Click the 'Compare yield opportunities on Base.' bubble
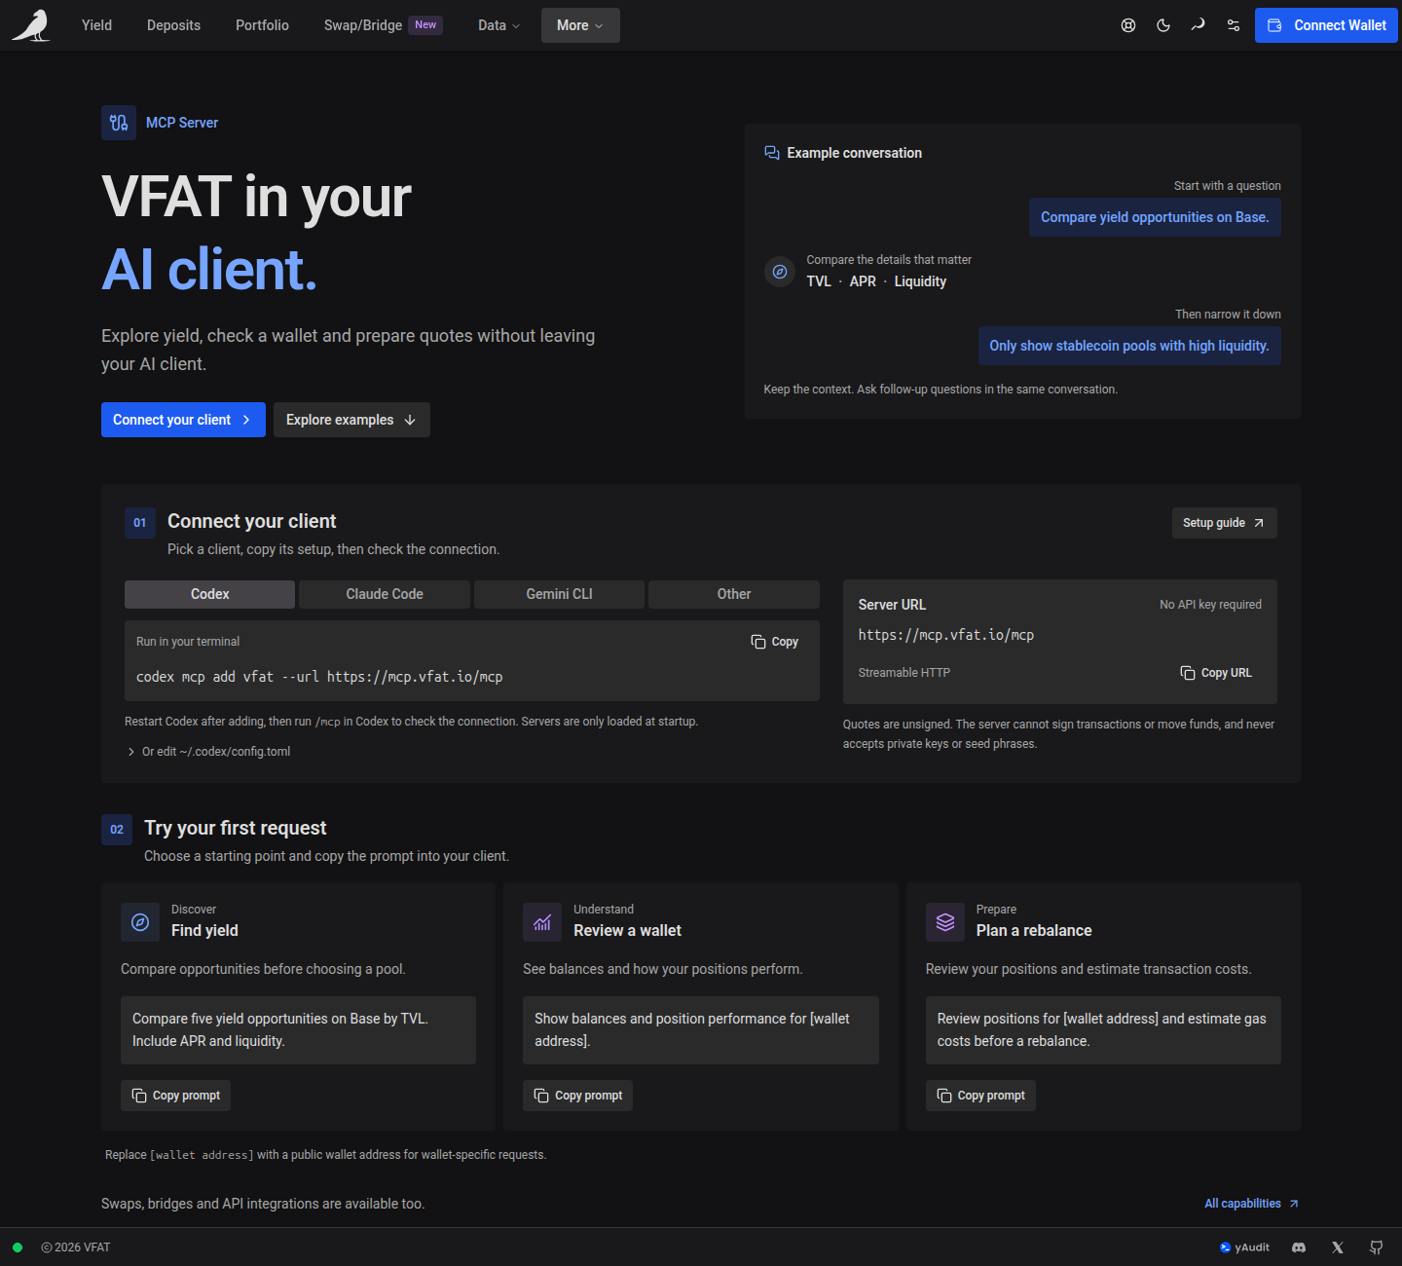The height and width of the screenshot is (1266, 1402). (1155, 217)
